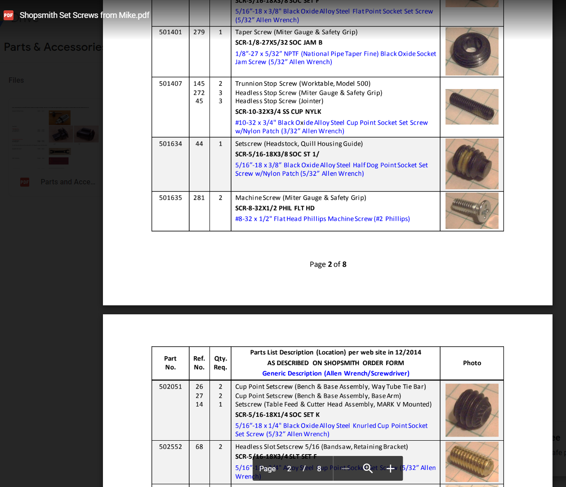Click the 'Page' label in the bottom toolbar
566x487 pixels.
click(x=267, y=469)
